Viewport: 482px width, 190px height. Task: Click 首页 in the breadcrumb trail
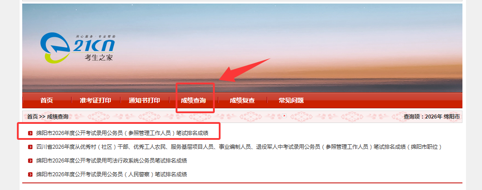pyautogui.click(x=32, y=117)
